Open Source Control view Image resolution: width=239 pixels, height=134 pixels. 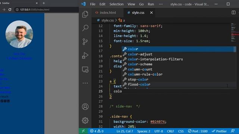85,42
